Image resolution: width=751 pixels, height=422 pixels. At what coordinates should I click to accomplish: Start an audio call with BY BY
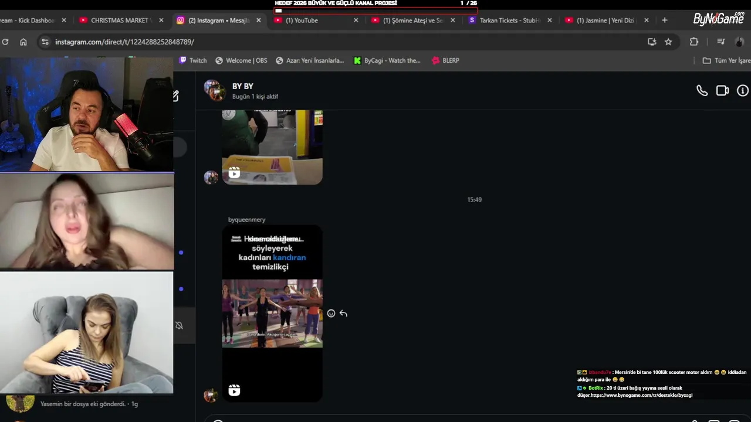click(702, 91)
